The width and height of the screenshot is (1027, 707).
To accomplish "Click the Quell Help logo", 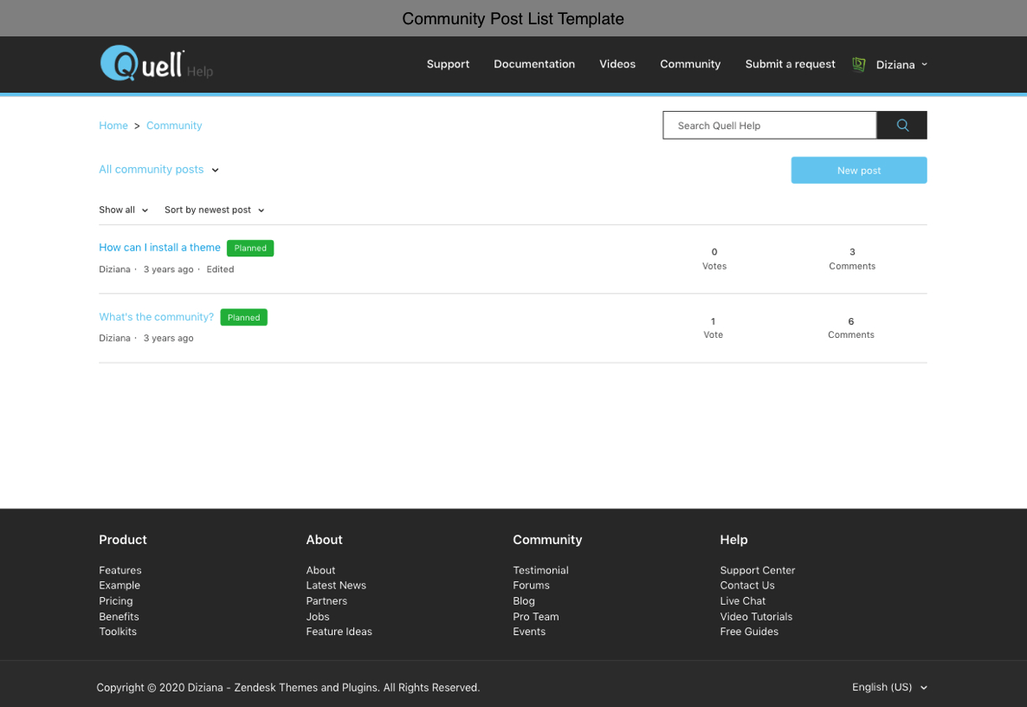I will [155, 63].
